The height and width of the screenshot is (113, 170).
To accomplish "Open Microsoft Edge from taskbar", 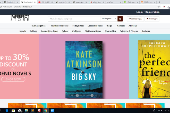I will (7, 110).
